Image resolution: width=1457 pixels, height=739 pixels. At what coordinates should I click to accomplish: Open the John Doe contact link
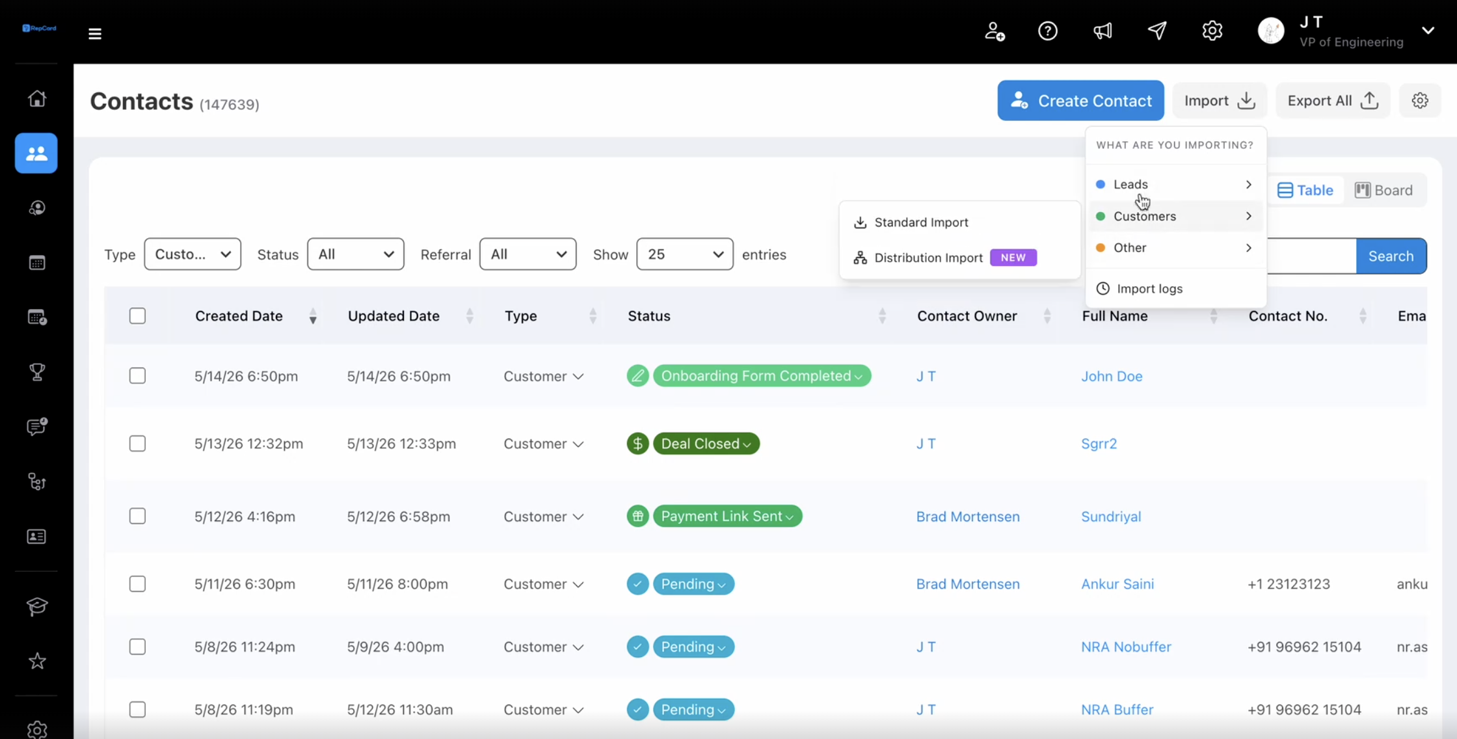pyautogui.click(x=1112, y=376)
